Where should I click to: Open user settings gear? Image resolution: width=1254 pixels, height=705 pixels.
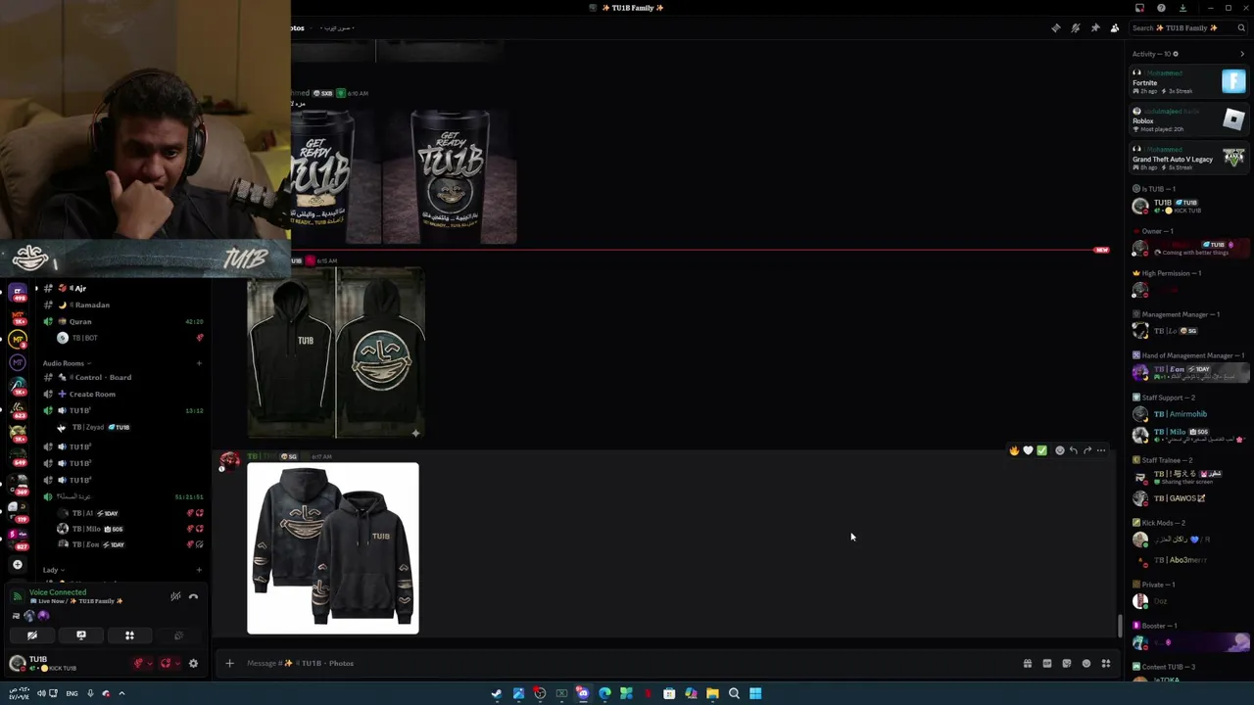193,663
